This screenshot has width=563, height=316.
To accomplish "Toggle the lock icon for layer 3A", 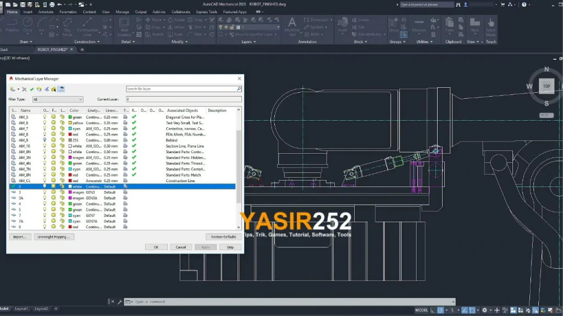I will [62, 198].
